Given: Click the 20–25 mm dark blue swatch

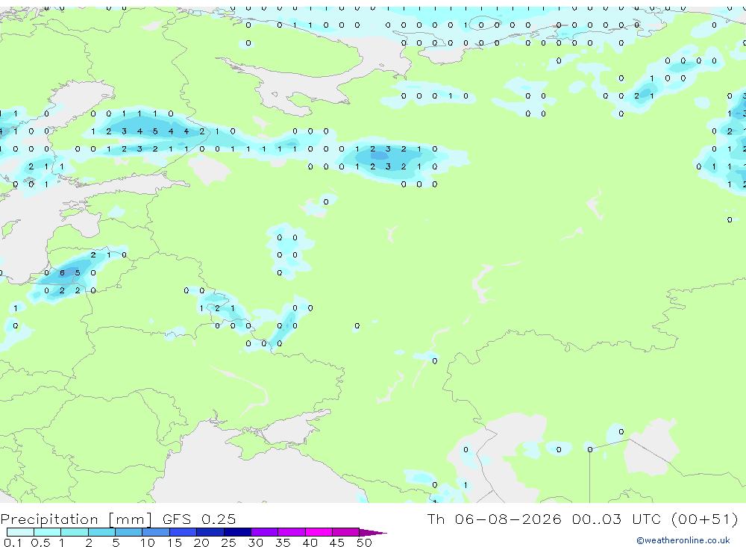Looking at the screenshot, I should tap(210, 532).
